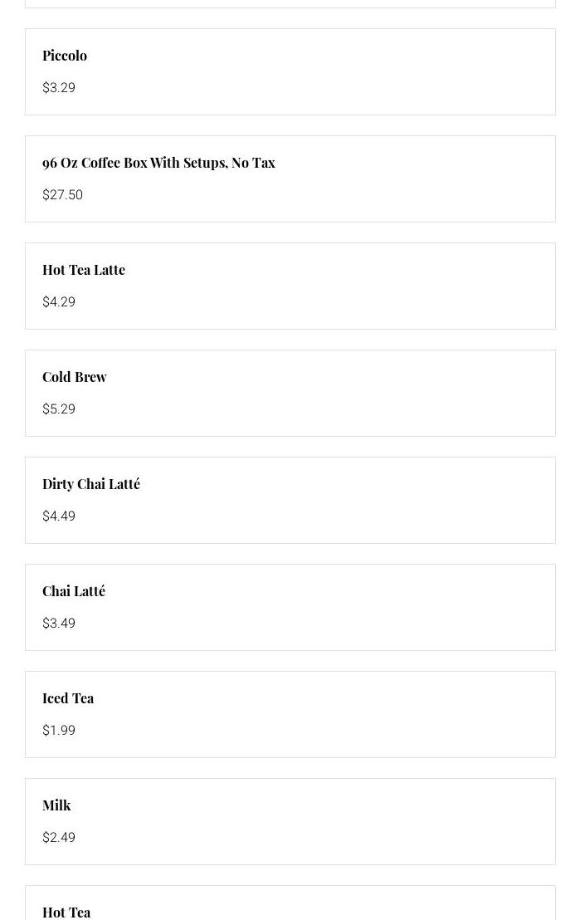The height and width of the screenshot is (920, 585).
Task: Click the $27.50 price label
Action: point(62,195)
